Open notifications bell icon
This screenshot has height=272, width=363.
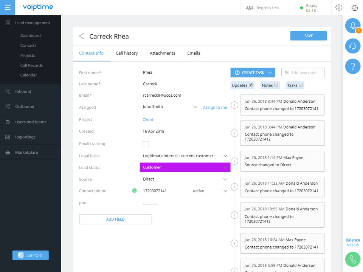tap(353, 26)
